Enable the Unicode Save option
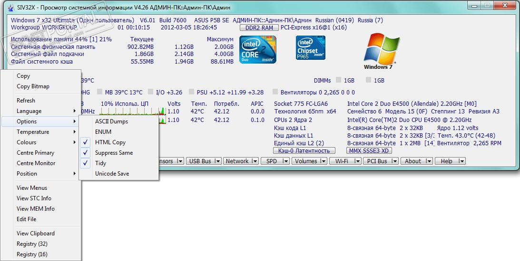Viewport: 520px width, 261px height. [119, 174]
